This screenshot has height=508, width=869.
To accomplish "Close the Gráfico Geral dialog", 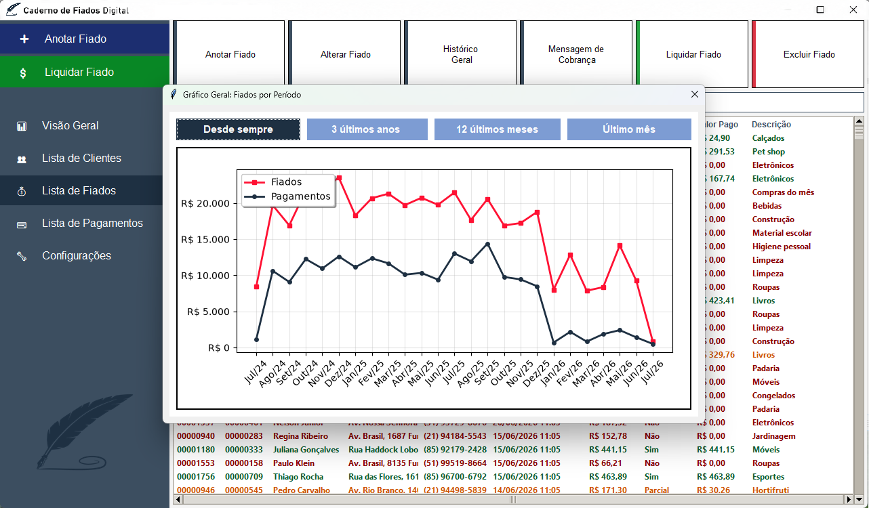I will (x=694, y=95).
